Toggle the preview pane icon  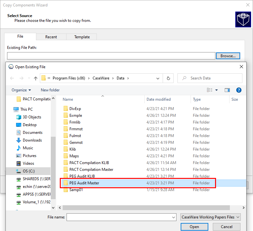pyautogui.click(x=227, y=90)
